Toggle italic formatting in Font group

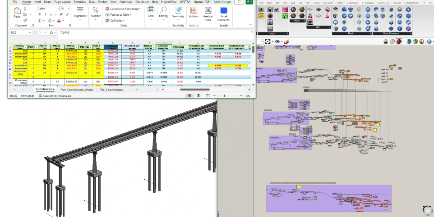coord(45,14)
